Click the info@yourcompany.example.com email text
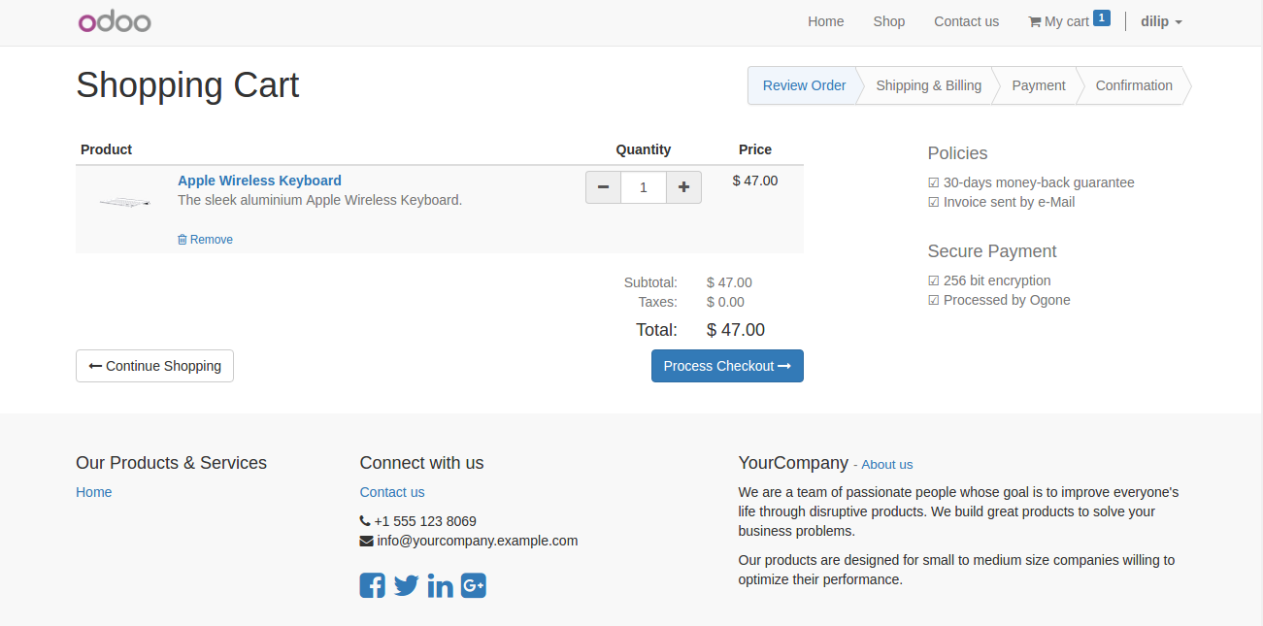Viewport: 1263px width, 626px height. (477, 541)
